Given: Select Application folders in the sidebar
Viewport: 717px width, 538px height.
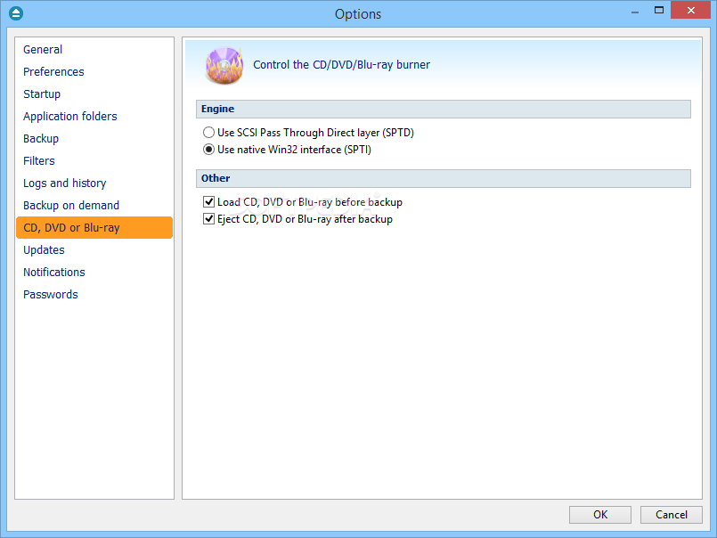Looking at the screenshot, I should point(70,116).
